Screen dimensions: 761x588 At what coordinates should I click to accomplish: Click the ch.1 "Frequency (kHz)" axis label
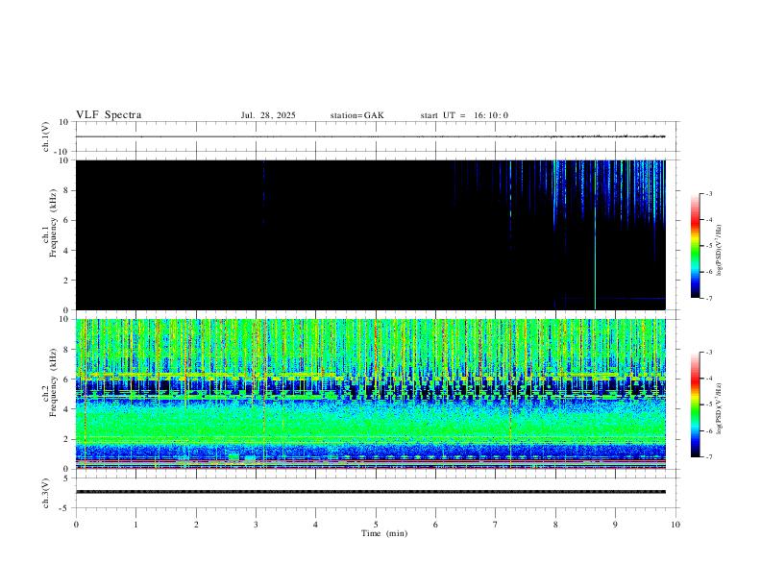pyautogui.click(x=53, y=223)
